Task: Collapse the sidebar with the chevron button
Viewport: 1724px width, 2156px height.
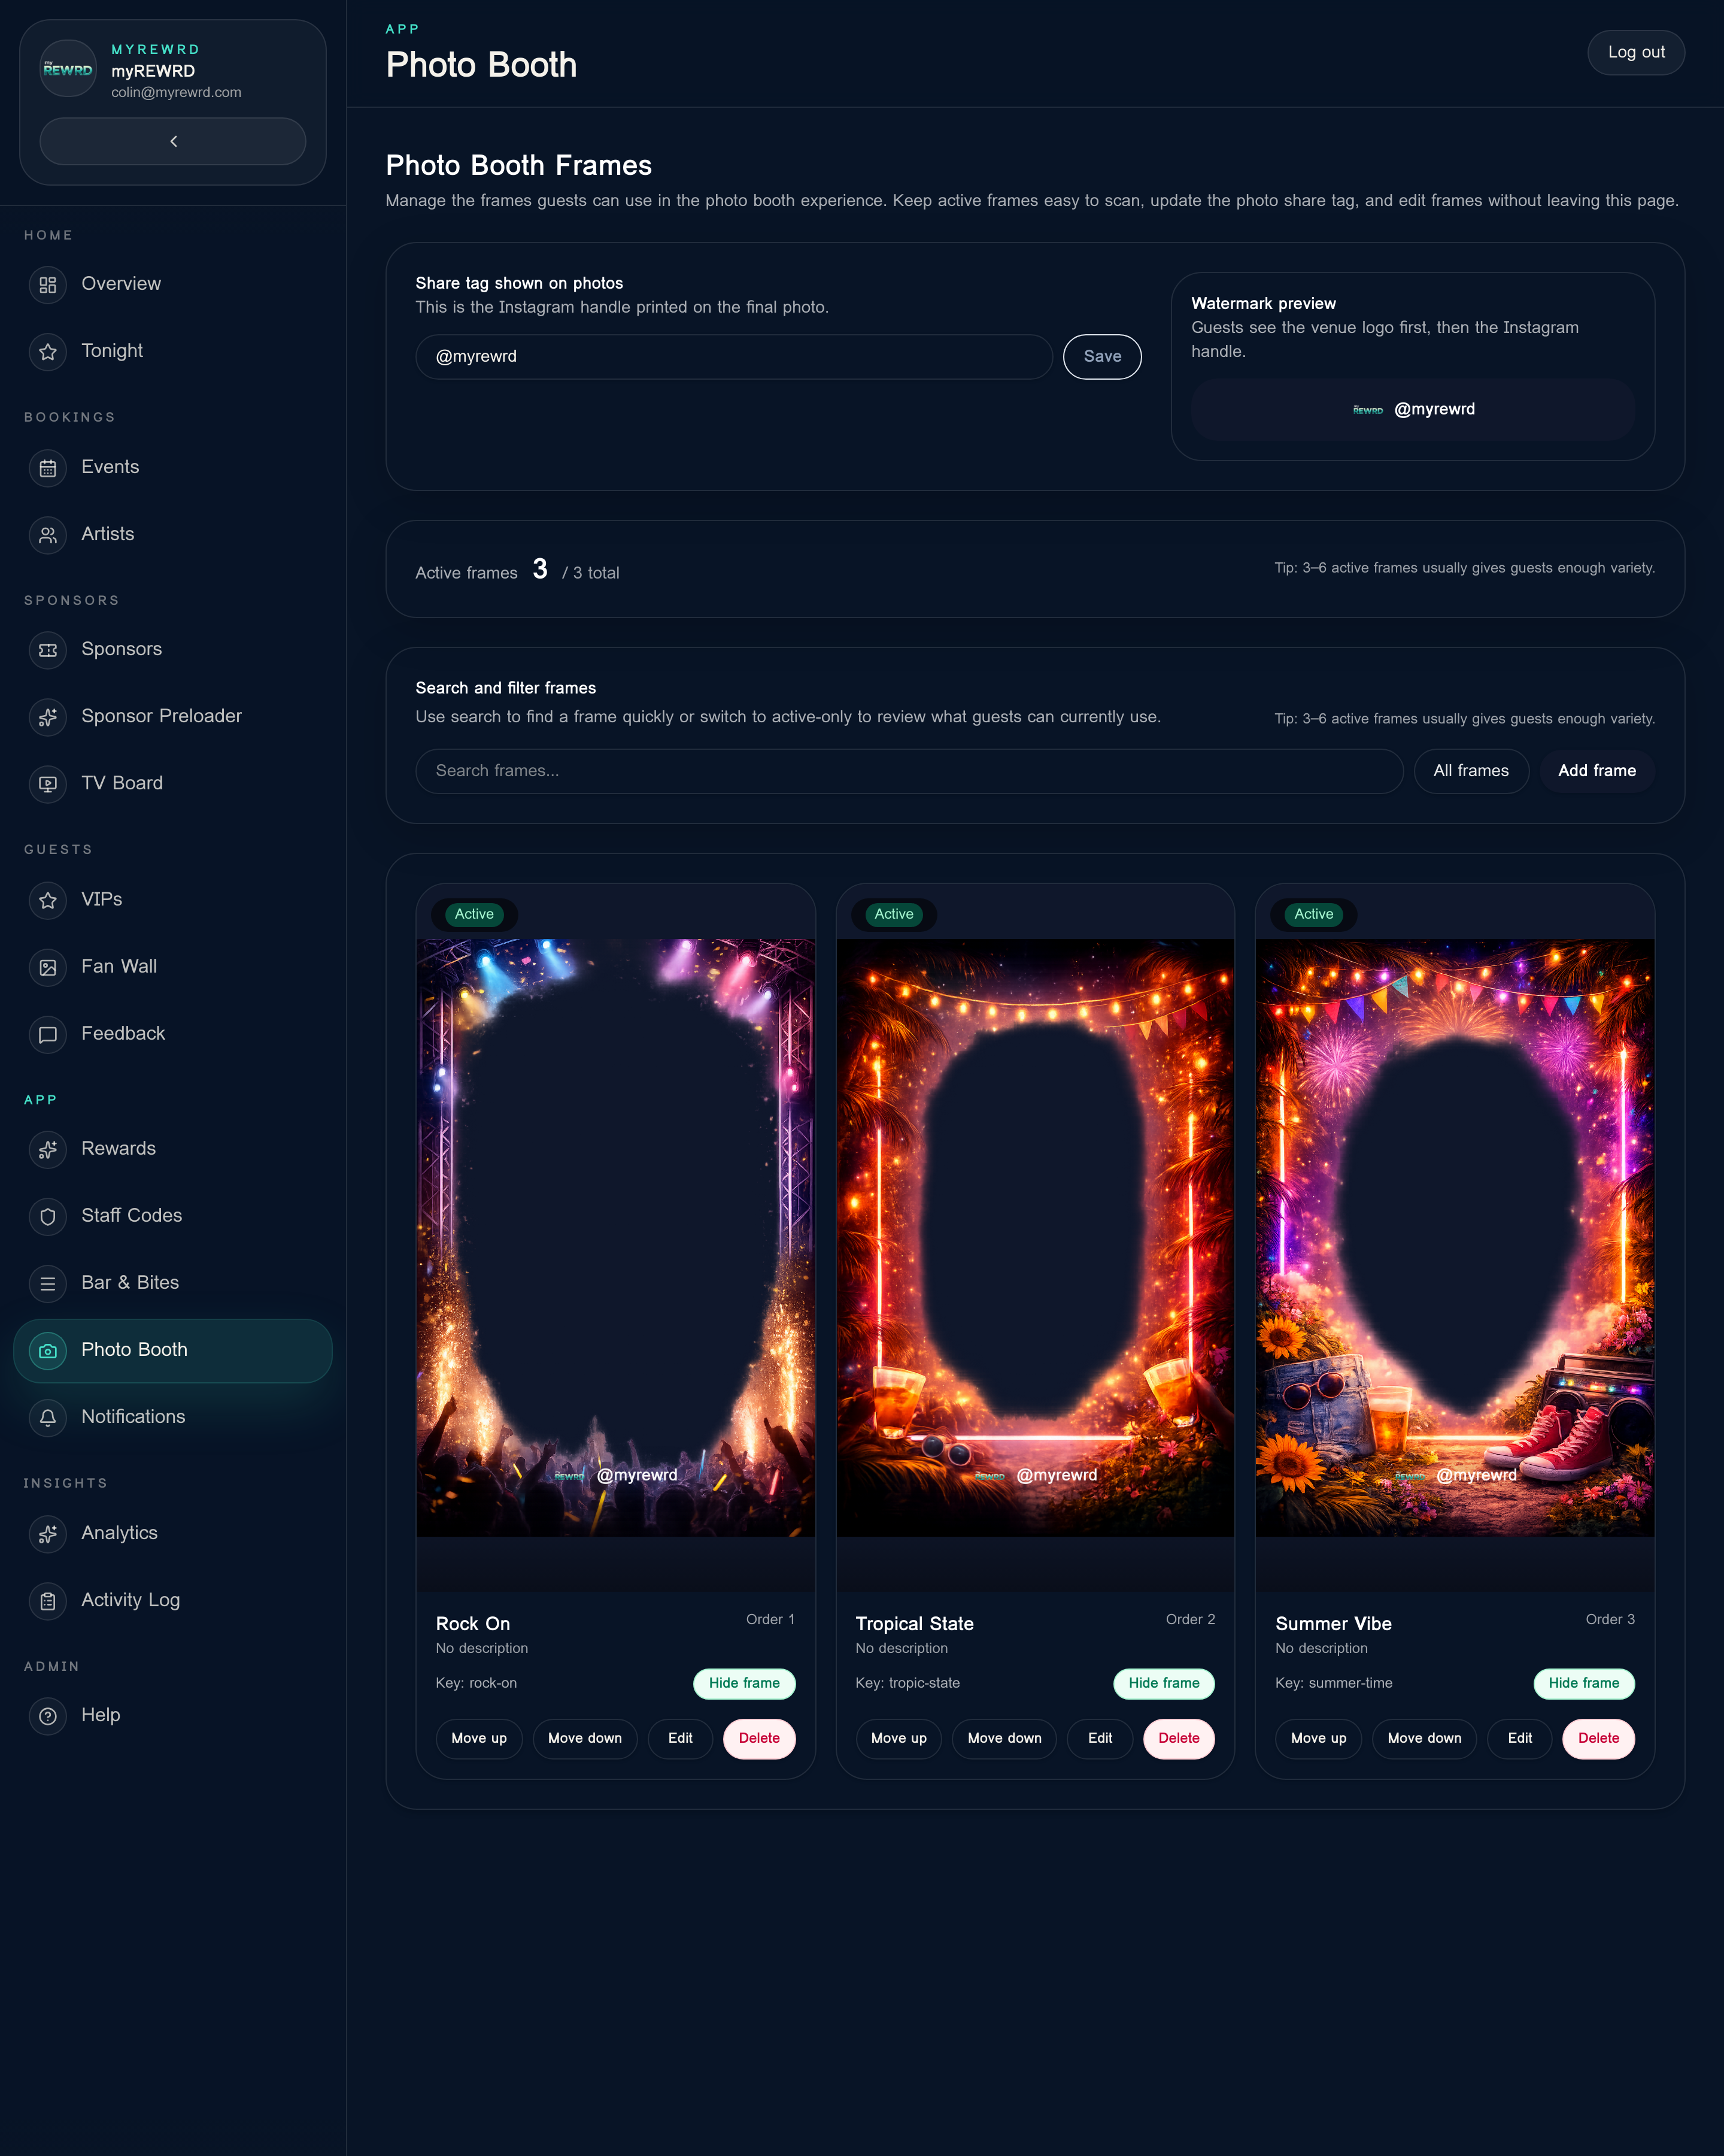Action: pos(173,141)
